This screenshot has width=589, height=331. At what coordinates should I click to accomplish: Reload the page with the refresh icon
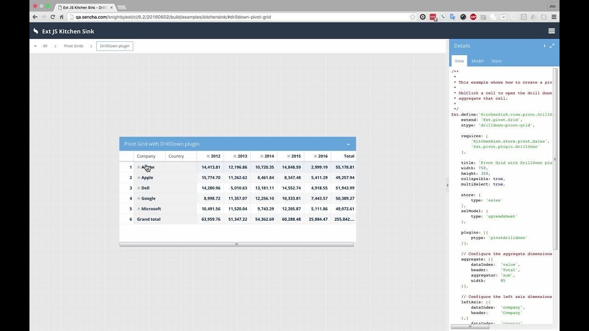[52, 17]
